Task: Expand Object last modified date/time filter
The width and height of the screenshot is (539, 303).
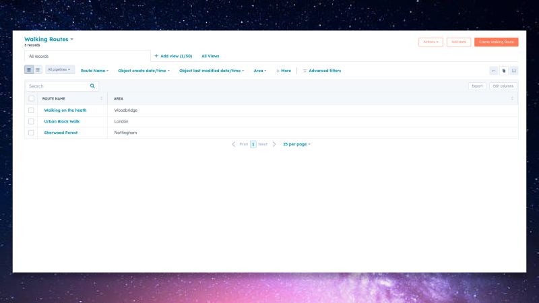Action: 212,71
